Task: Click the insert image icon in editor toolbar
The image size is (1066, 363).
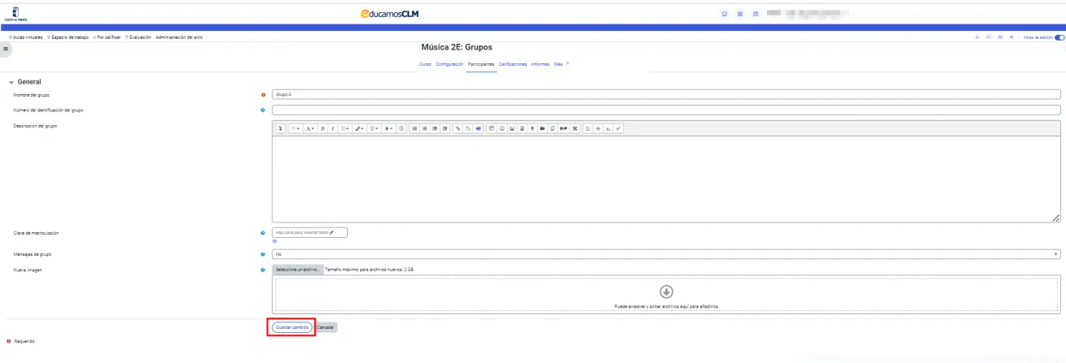Action: tap(512, 128)
